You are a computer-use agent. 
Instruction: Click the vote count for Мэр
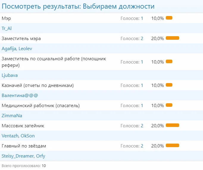coord(142,18)
